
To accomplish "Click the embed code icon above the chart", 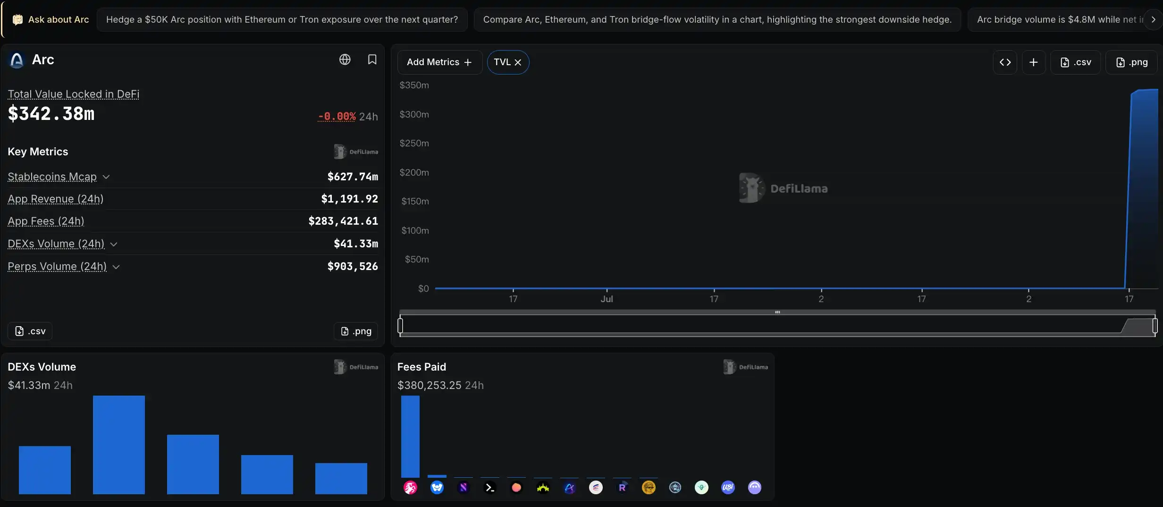I will pyautogui.click(x=1005, y=62).
